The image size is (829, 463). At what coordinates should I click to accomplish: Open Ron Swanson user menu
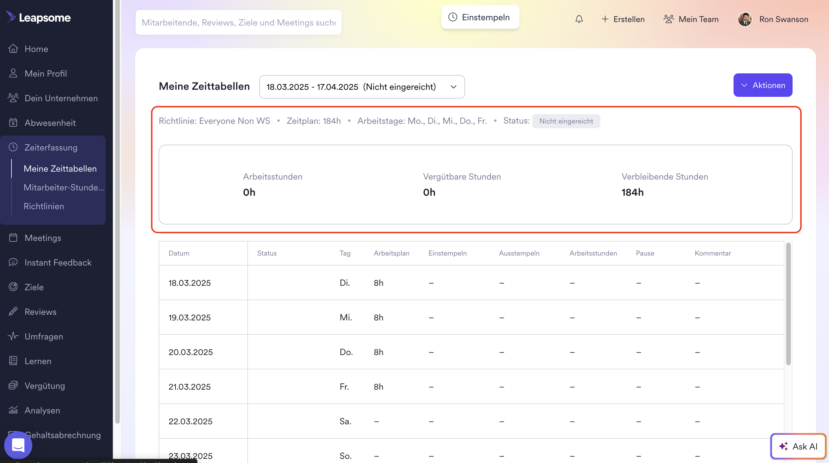[773, 19]
